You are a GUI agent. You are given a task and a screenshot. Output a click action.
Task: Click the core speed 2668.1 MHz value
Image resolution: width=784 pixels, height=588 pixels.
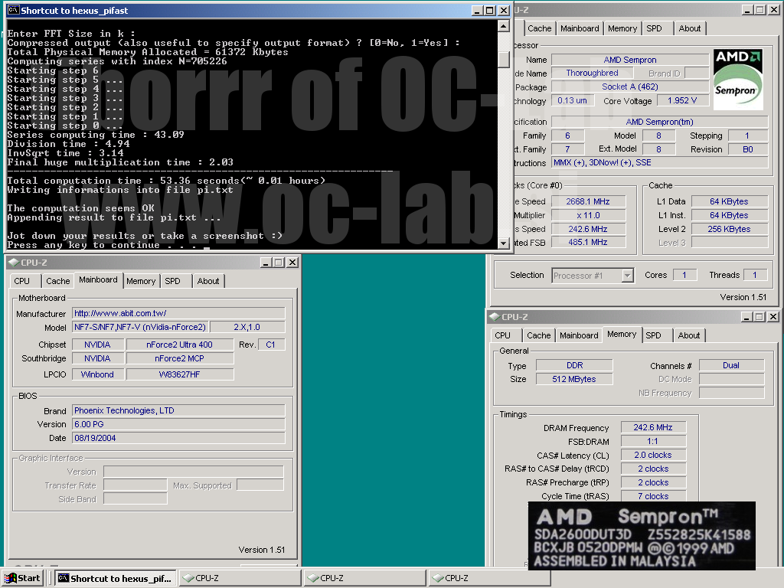coord(588,201)
